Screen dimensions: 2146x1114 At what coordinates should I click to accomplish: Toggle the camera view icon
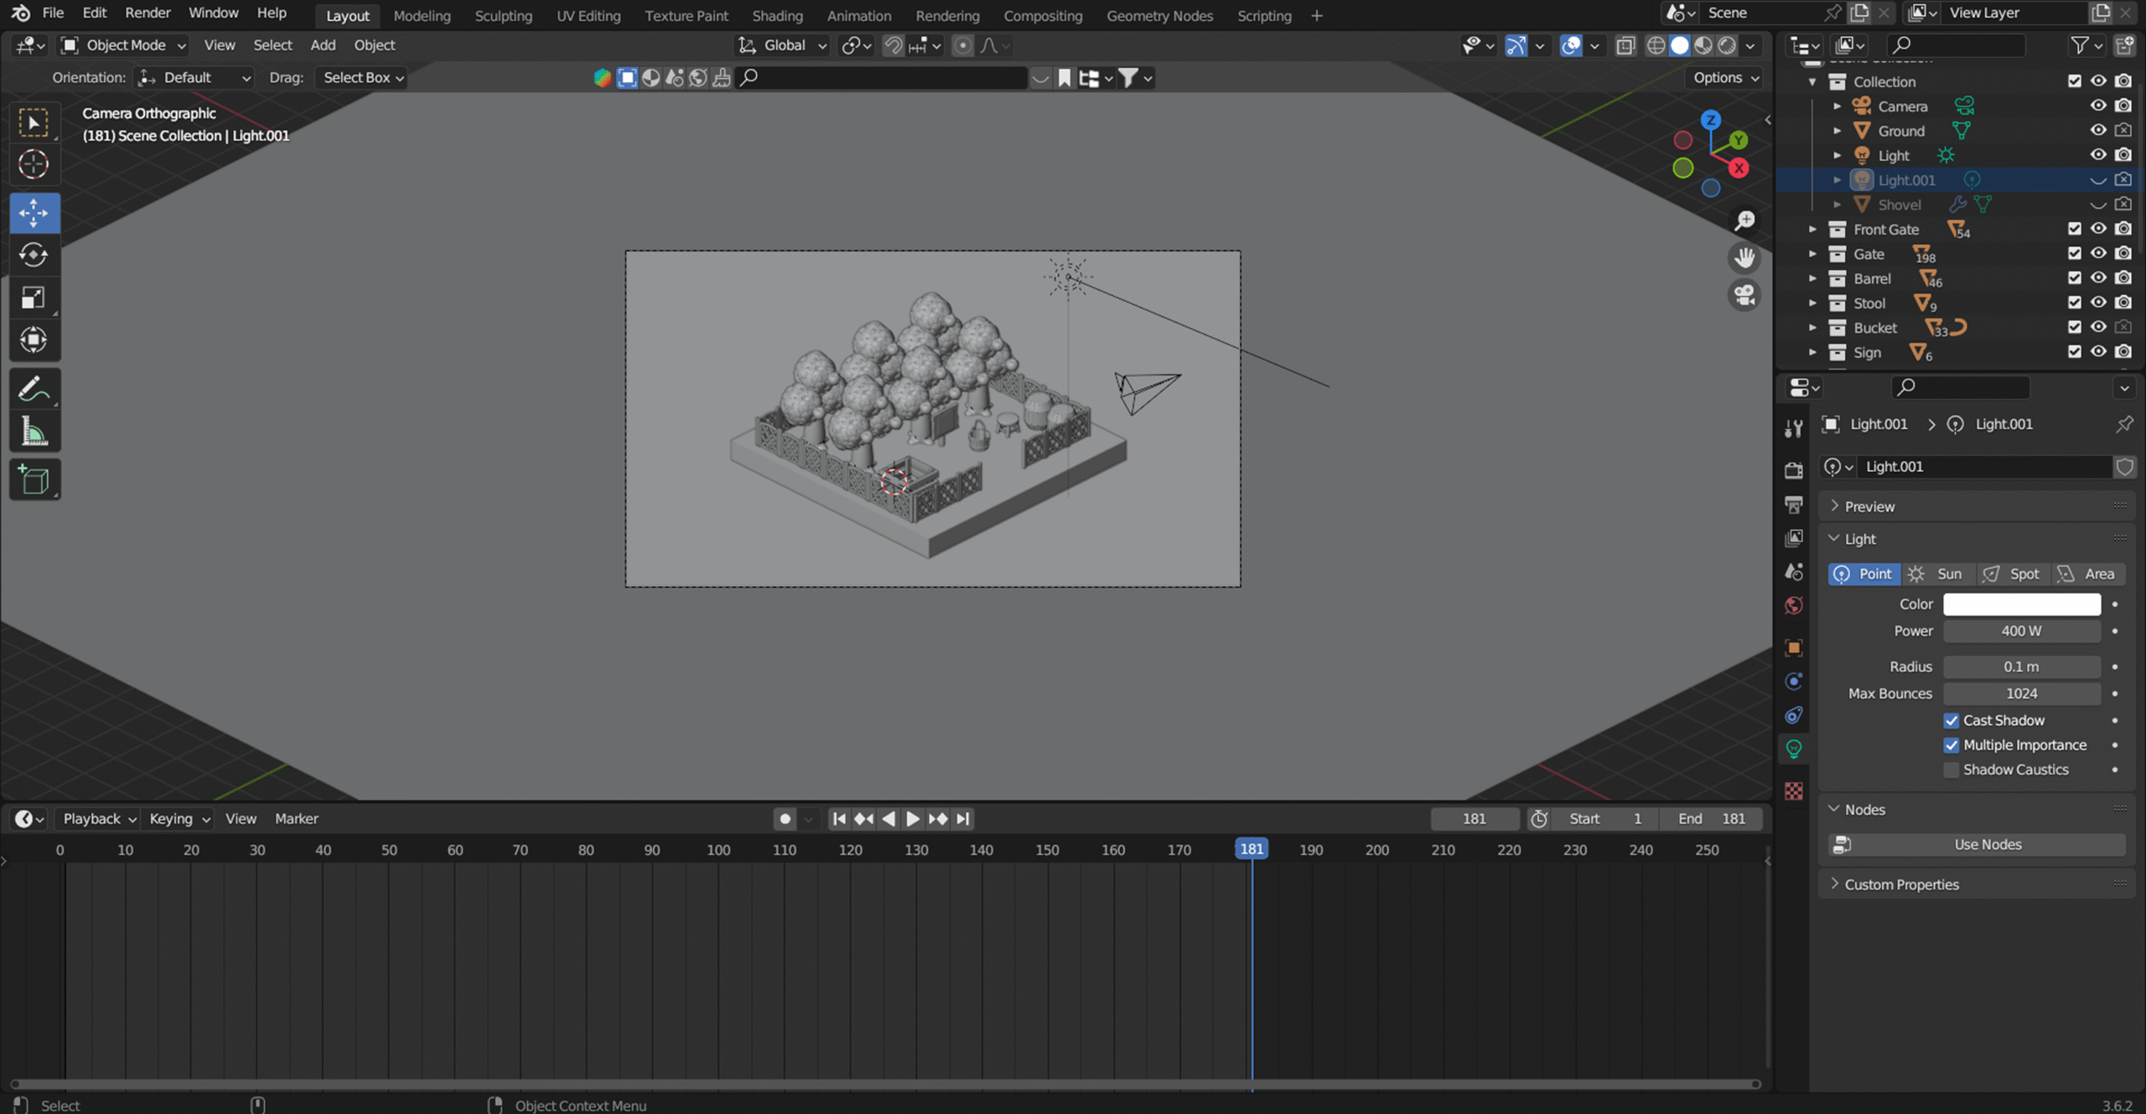tap(1744, 295)
